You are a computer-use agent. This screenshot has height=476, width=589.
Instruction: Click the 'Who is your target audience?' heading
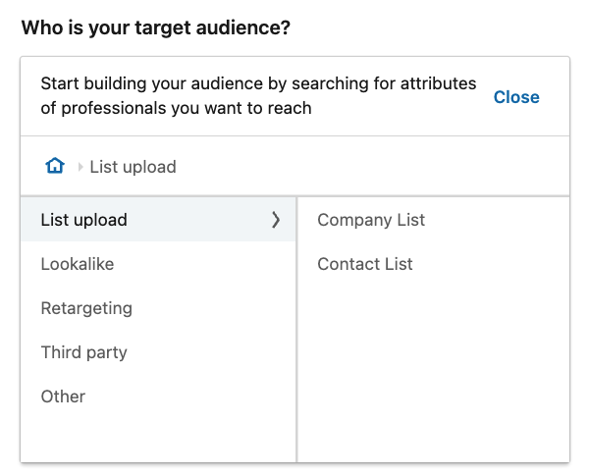(156, 27)
